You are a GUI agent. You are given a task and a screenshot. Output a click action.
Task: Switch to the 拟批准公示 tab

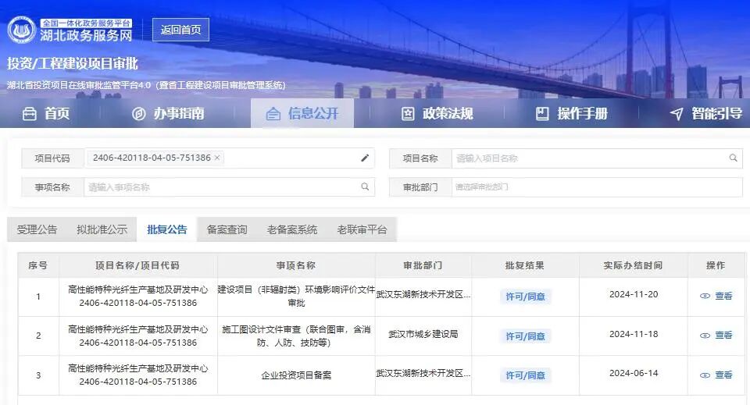click(x=102, y=229)
